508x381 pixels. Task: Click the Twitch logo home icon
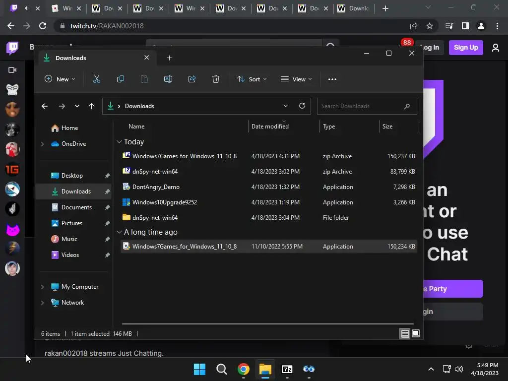(12, 48)
